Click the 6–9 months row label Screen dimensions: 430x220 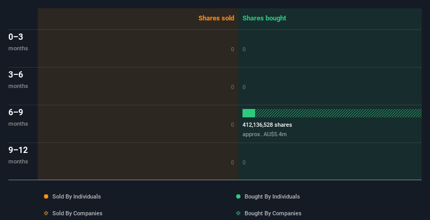18,117
